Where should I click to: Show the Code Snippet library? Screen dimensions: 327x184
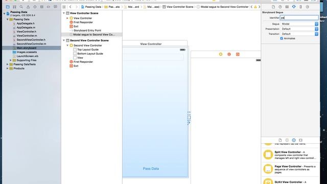pyautogui.click(x=287, y=140)
